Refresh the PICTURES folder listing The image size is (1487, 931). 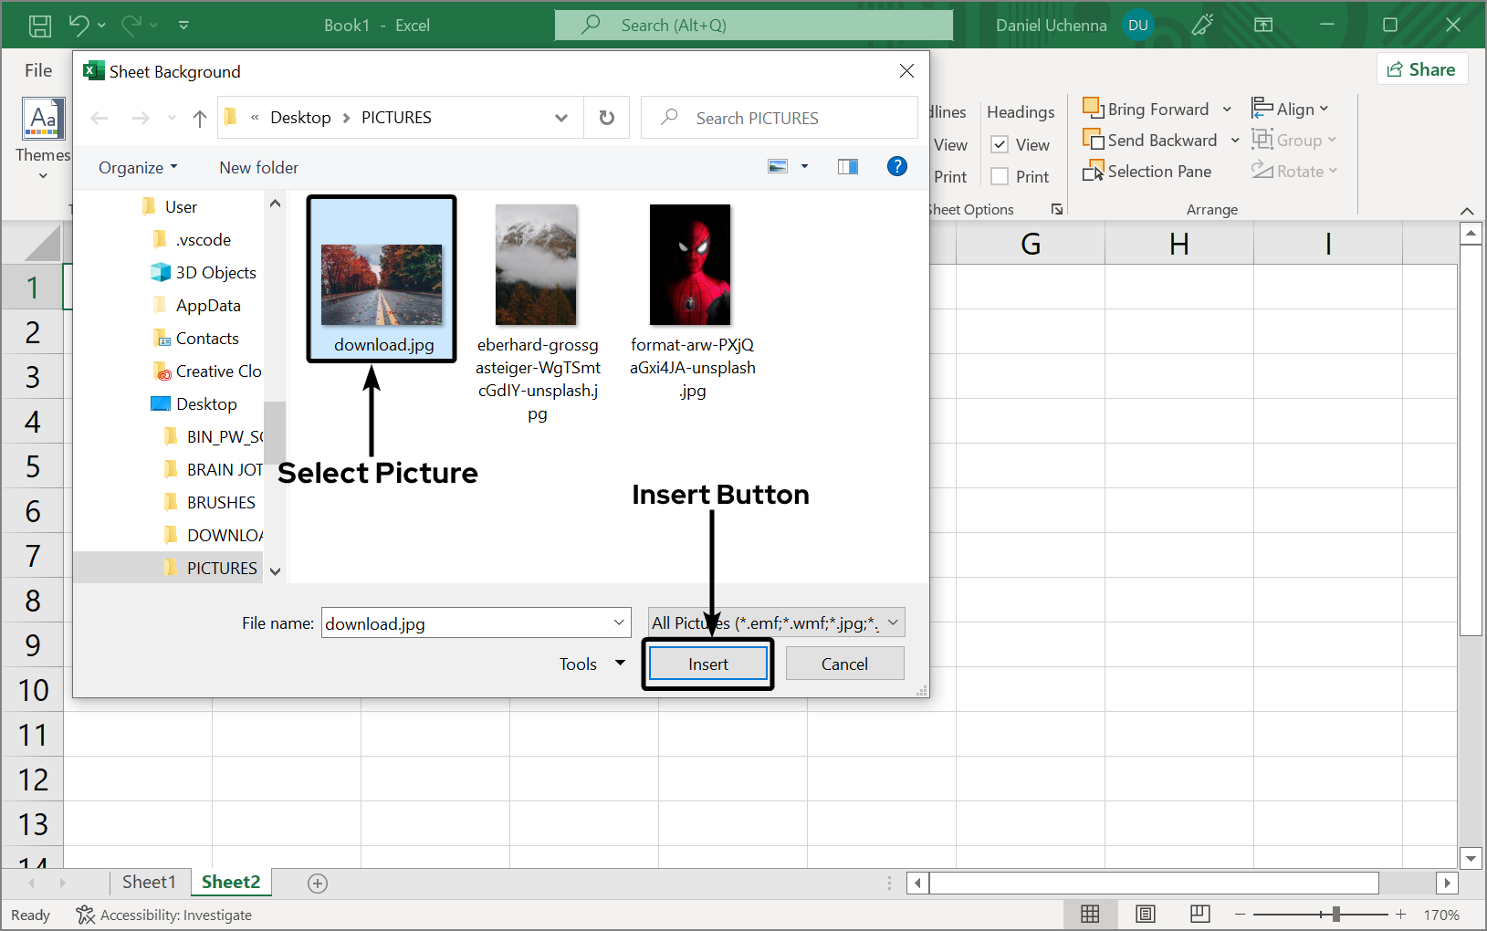pyautogui.click(x=606, y=118)
